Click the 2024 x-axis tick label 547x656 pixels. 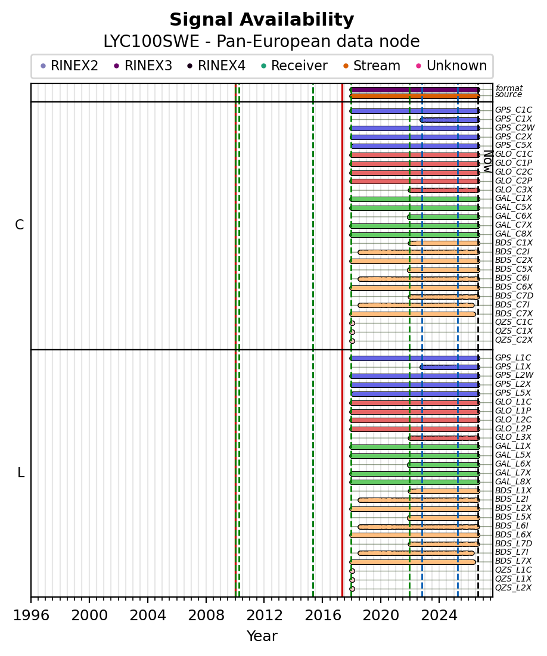(x=439, y=616)
